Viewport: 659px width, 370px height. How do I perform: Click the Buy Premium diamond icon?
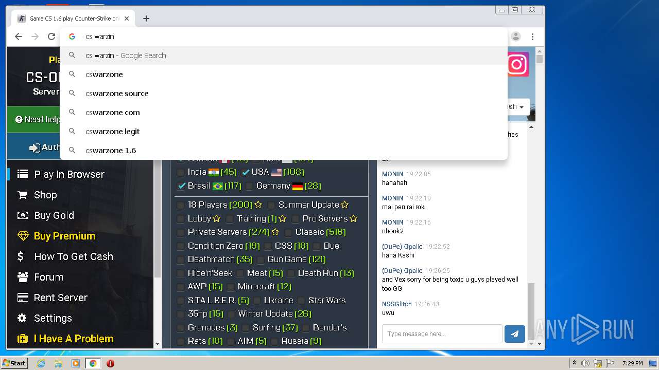[23, 236]
